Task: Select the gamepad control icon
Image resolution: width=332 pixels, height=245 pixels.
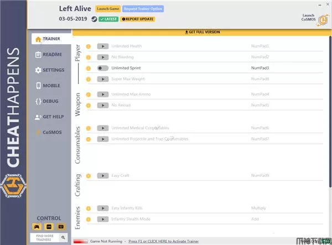Action: pos(37,227)
